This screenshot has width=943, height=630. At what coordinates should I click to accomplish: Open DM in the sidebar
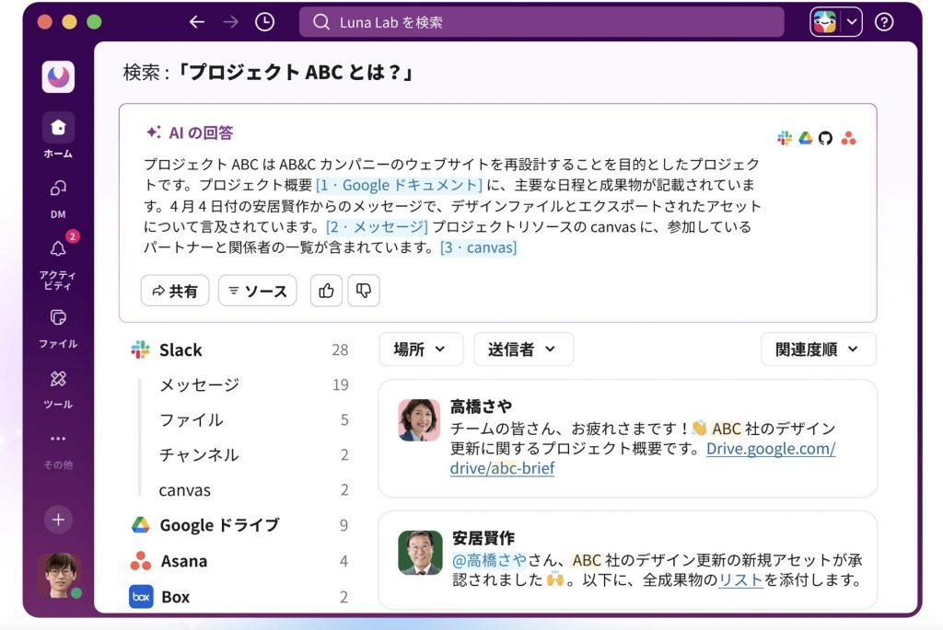click(58, 189)
